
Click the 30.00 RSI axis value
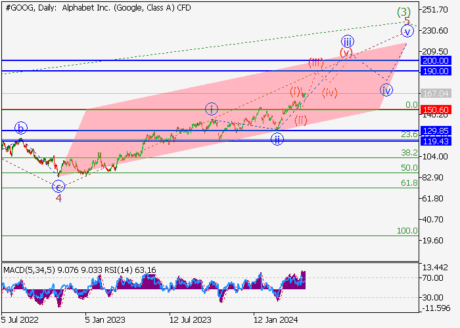[x=432, y=298]
